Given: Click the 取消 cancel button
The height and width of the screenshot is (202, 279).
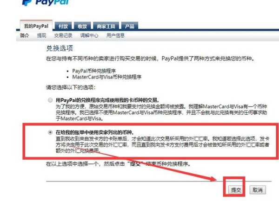Looking at the screenshot, I should tap(258, 190).
